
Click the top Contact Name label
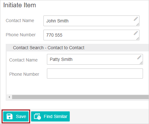click(20, 21)
